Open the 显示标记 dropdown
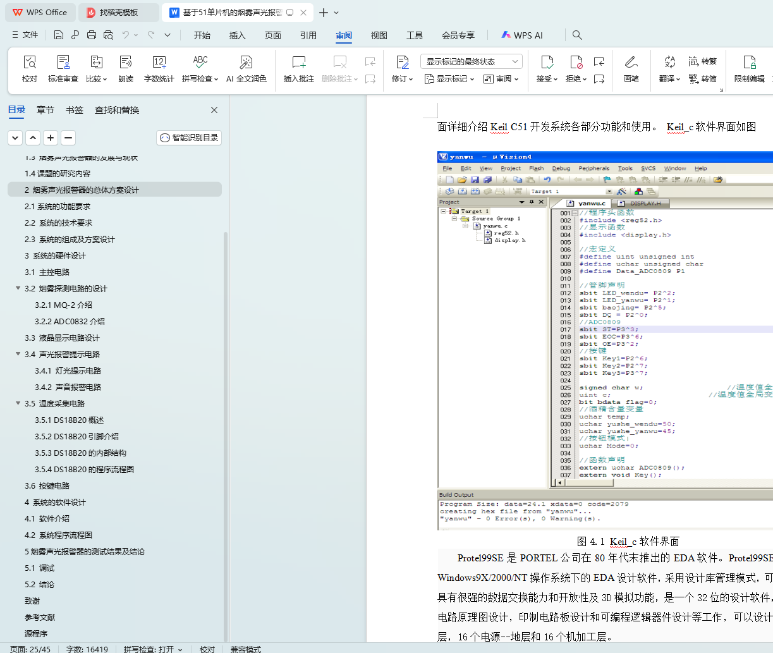Image resolution: width=773 pixels, height=653 pixels. coord(449,79)
